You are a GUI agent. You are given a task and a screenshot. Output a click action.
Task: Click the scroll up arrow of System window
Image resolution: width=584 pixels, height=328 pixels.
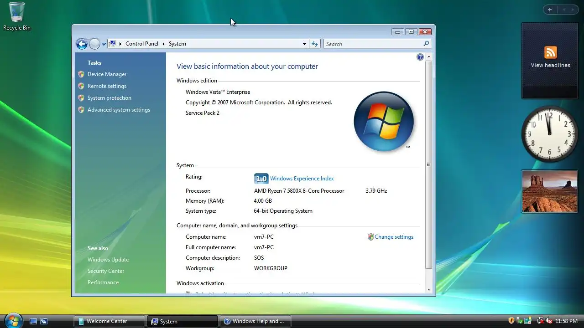[428, 57]
